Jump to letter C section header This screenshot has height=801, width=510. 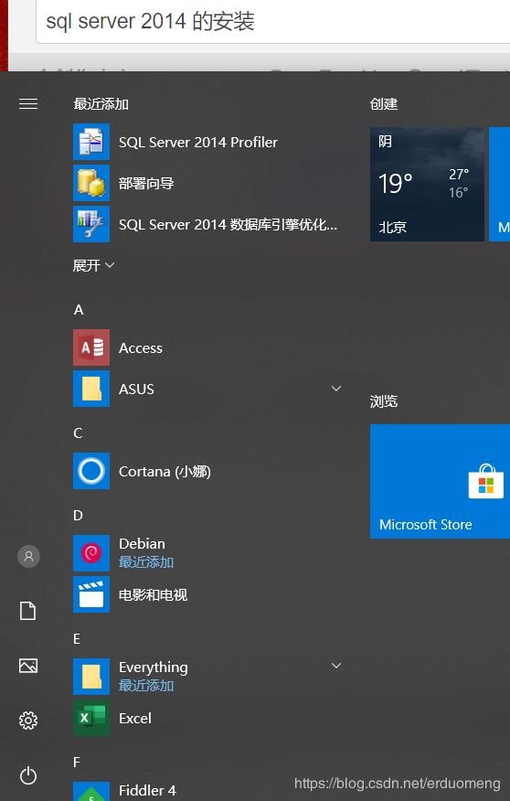pos(78,433)
